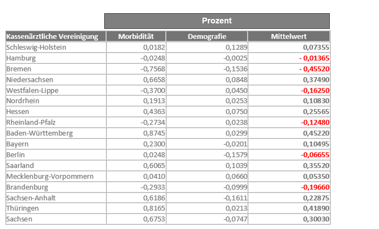The height and width of the screenshot is (229, 379).
Task: Select Westfalen-Lippe Mittelwert value -0,16250
Action: pyautogui.click(x=314, y=91)
